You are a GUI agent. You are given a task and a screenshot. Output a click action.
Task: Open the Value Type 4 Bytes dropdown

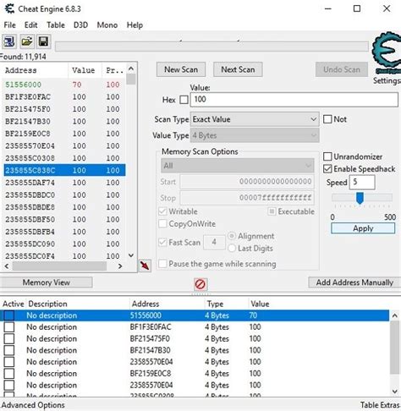(255, 135)
